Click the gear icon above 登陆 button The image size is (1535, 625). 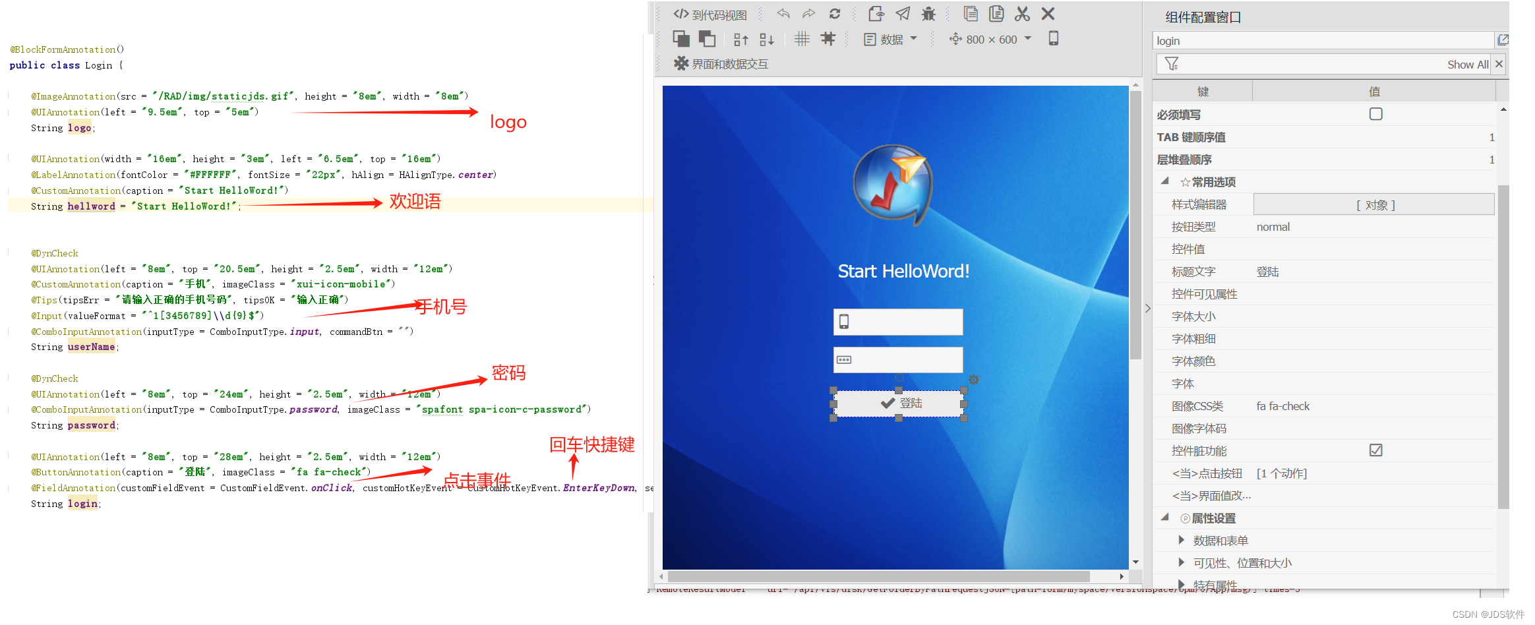click(974, 379)
